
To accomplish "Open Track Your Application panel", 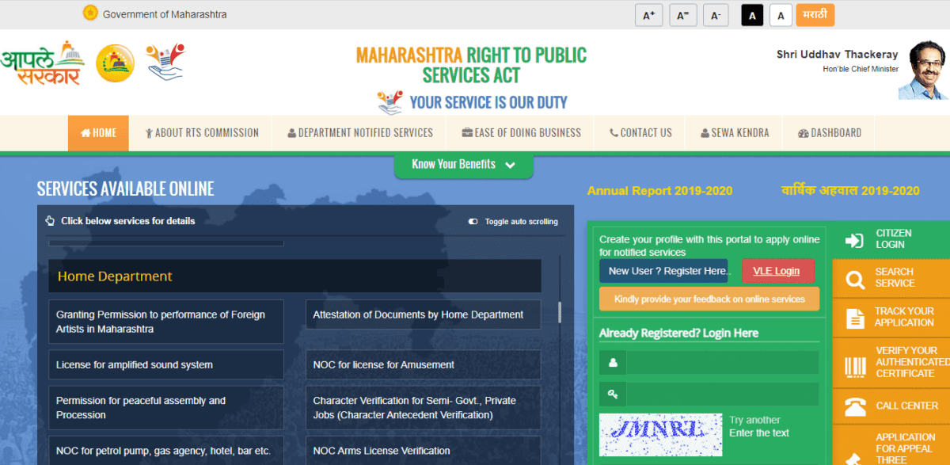I will point(855,317).
